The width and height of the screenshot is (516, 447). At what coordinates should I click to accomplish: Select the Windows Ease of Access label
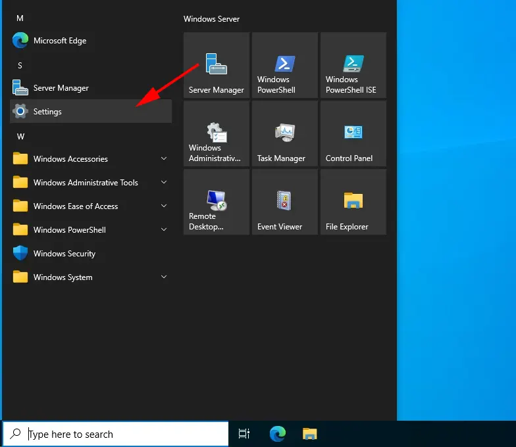[x=76, y=206]
